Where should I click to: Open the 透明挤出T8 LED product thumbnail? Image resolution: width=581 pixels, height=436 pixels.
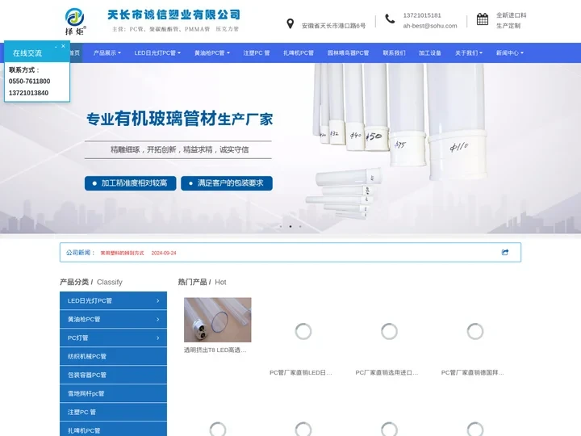(217, 320)
